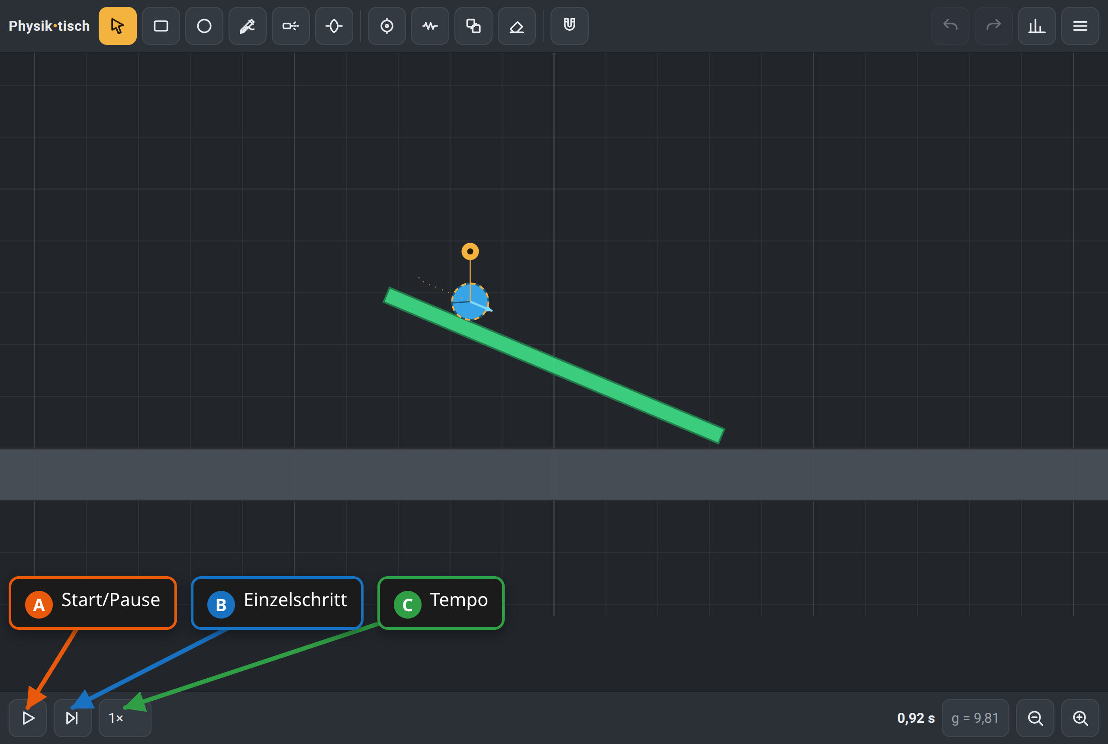
Task: Click the 0,92 s elapsed time readout
Action: click(915, 718)
